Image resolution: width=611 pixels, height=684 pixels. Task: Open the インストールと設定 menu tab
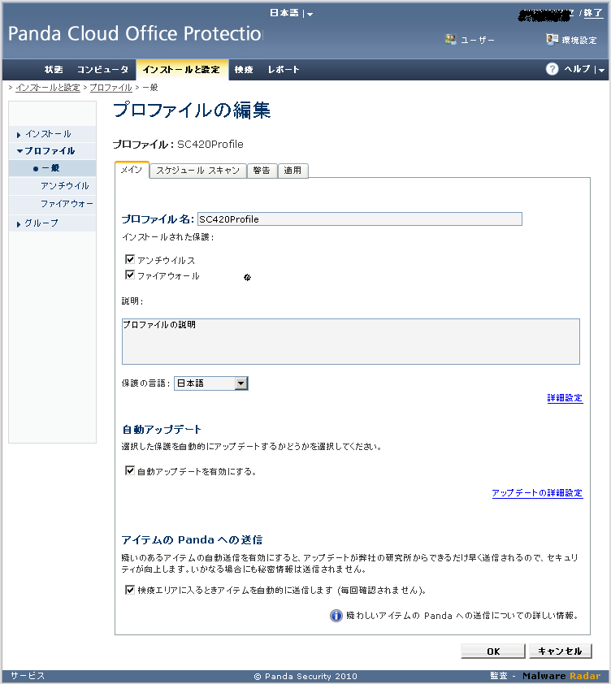181,69
